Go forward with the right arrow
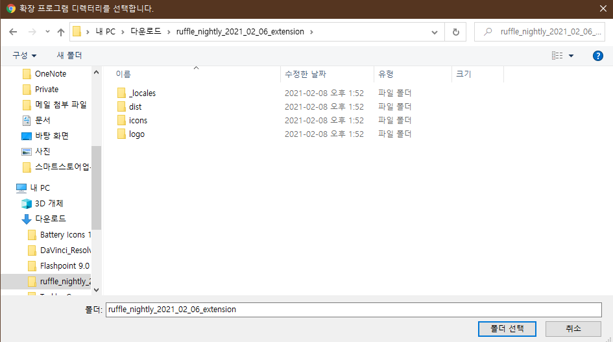The image size is (613, 342). [32, 32]
